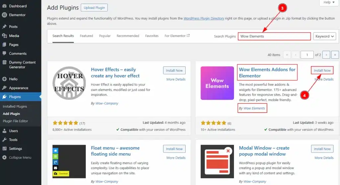The image size is (340, 185).
Task: Open Media library icon in sidebar
Action: pos(4,36)
